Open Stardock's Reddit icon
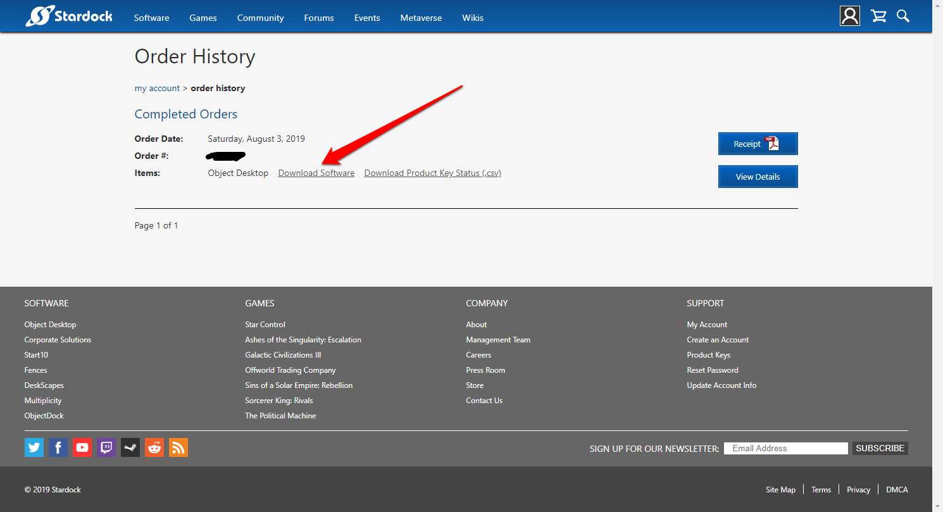Screen dimensions: 943x512 coord(154,447)
